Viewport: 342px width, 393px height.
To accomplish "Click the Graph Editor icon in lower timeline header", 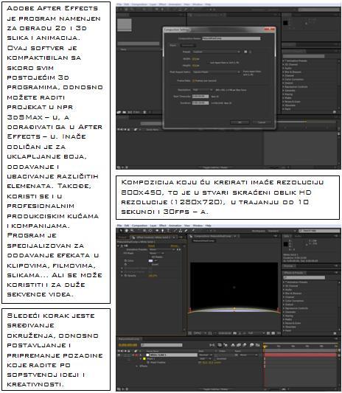I will click(257, 345).
